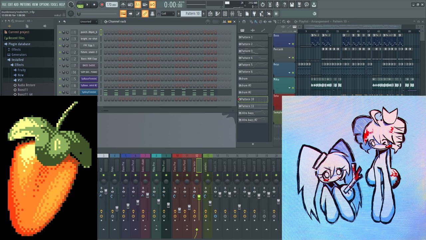Open the mixer view from the toolbar
Screen dimensions: 426x240
point(232,14)
